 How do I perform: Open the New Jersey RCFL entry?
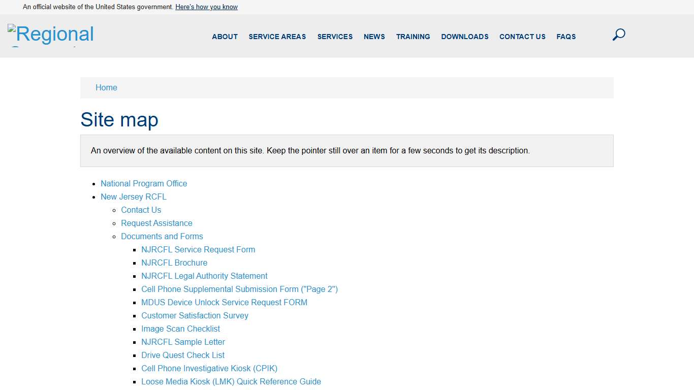tap(133, 197)
